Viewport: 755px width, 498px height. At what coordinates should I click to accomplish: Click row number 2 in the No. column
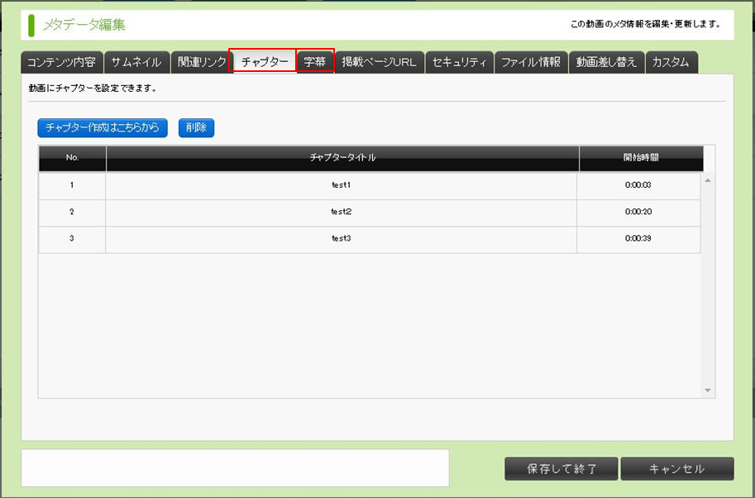(x=72, y=212)
